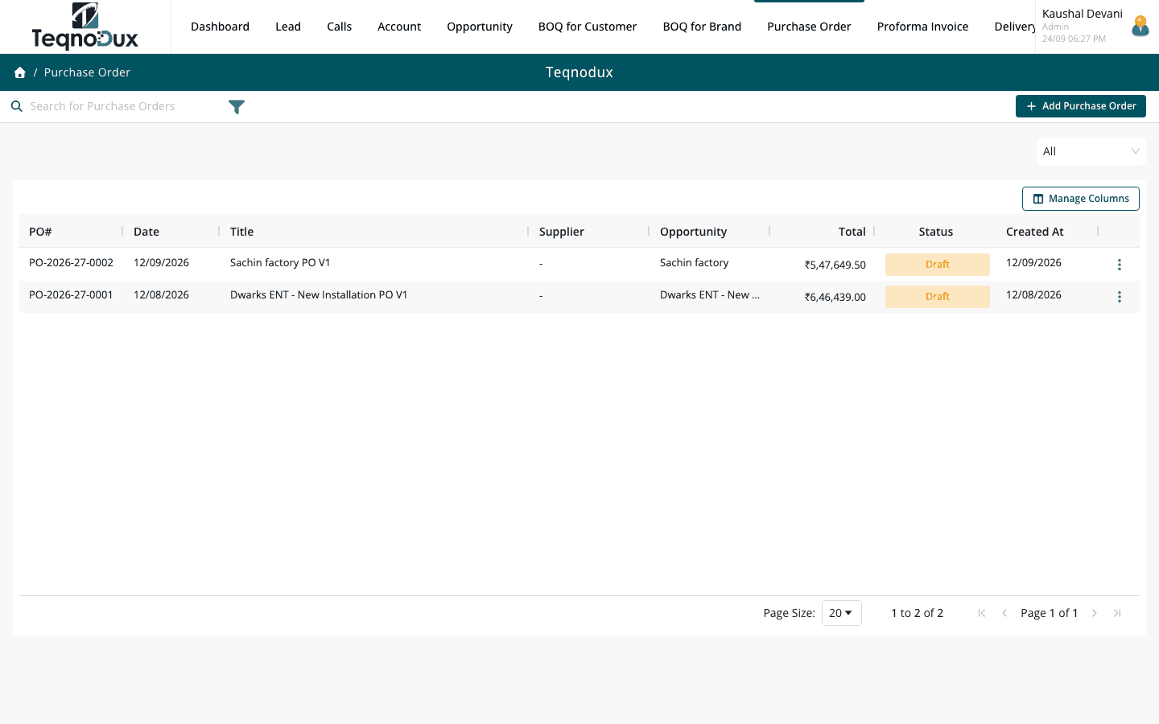Sort by Date column header

(146, 232)
